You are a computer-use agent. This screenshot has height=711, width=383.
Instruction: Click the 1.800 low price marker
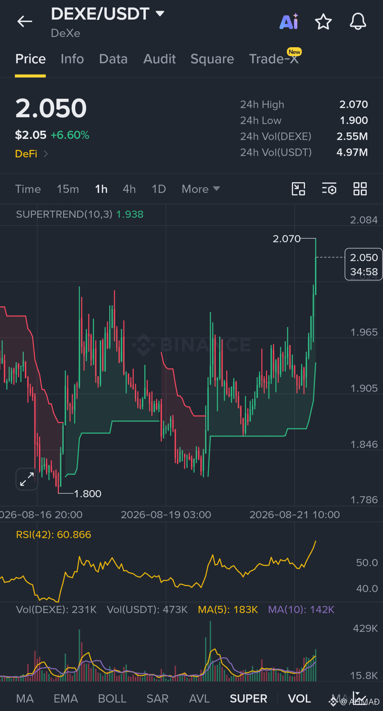tap(88, 494)
